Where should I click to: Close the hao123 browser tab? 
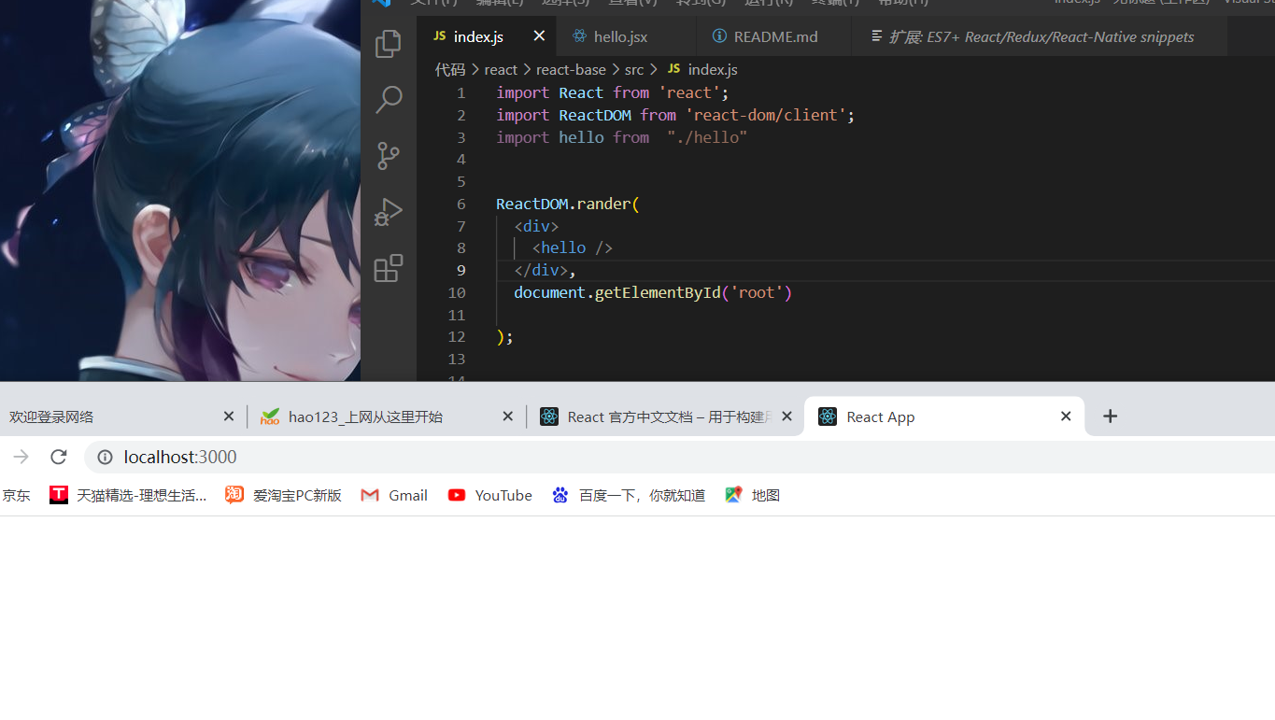[508, 416]
